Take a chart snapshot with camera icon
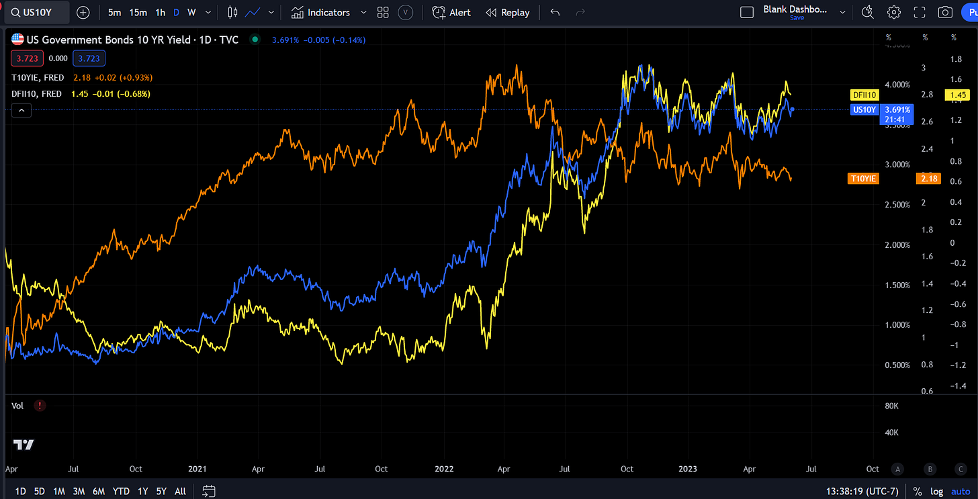Viewport: 978px width, 499px height. 944,12
